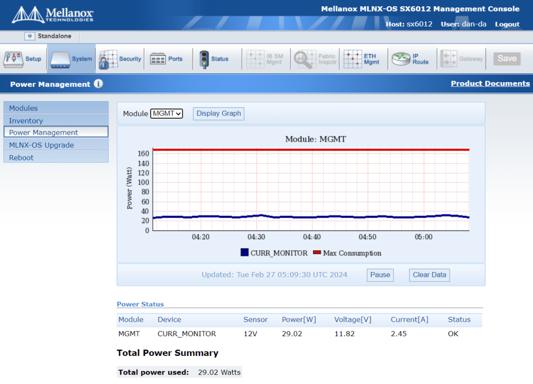Click the Standalone indicator icon

tap(30, 36)
